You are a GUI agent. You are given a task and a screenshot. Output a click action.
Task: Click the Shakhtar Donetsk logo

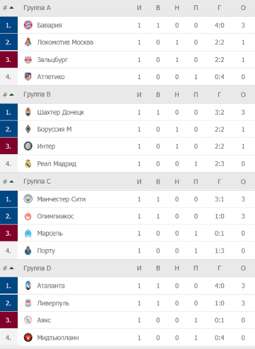click(x=28, y=112)
